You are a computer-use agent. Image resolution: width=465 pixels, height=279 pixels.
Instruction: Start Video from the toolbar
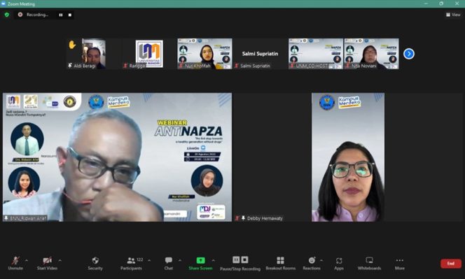tap(47, 263)
